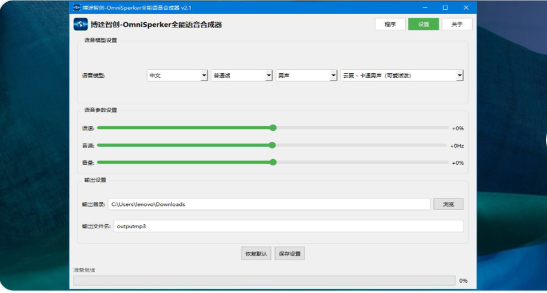Click the 浏览 browse button
This screenshot has height=293, width=547.
448,204
